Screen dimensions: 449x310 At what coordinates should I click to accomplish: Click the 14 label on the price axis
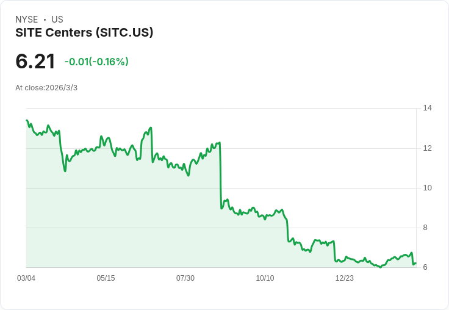[x=427, y=108]
